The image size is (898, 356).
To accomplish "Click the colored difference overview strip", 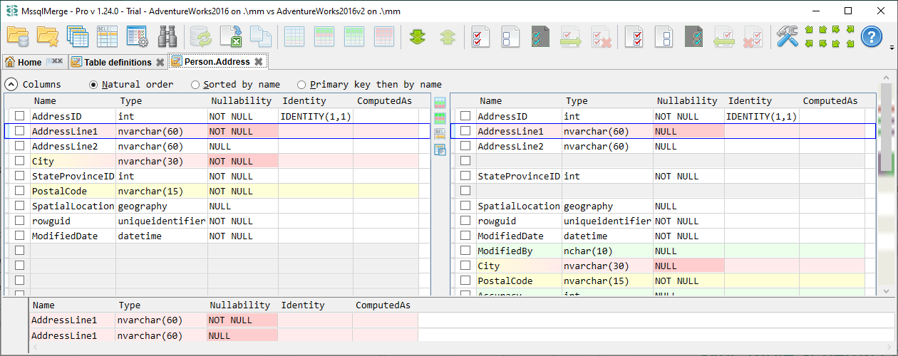I will (x=887, y=185).
